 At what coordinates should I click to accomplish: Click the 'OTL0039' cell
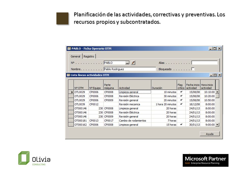point(81,104)
